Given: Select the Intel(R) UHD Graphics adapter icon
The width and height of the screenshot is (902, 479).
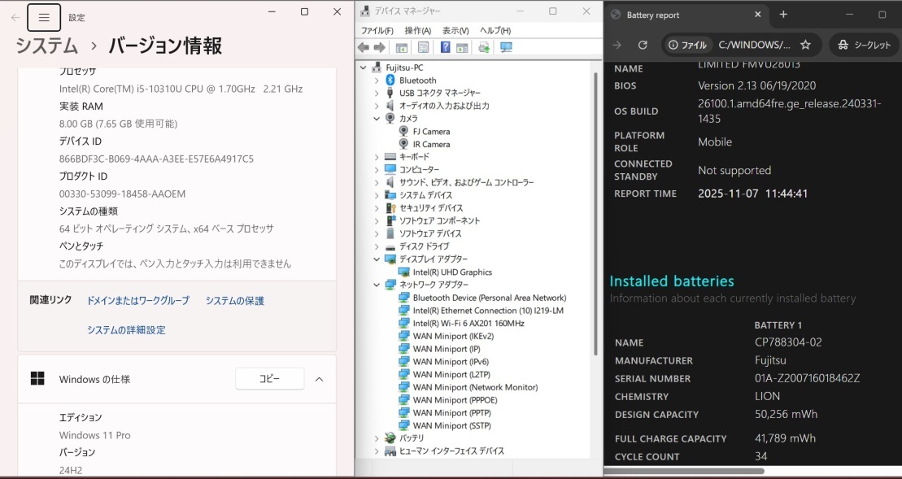Looking at the screenshot, I should pyautogui.click(x=404, y=272).
